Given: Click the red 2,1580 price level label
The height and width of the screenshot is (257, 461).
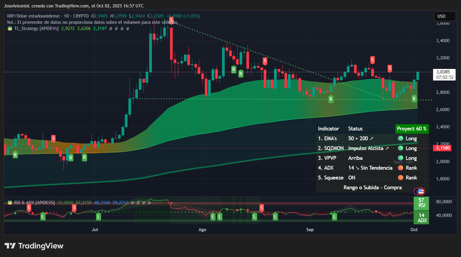Looking at the screenshot, I should point(442,148).
